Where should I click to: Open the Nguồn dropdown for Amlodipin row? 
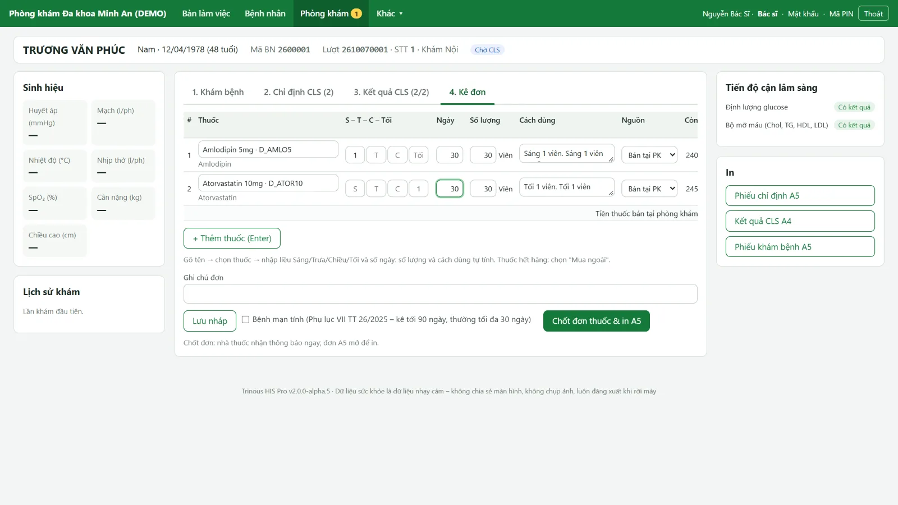coord(649,155)
